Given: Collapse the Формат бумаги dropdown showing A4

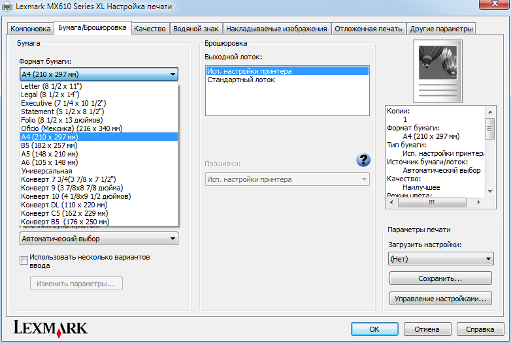Looking at the screenshot, I should click(99, 74).
